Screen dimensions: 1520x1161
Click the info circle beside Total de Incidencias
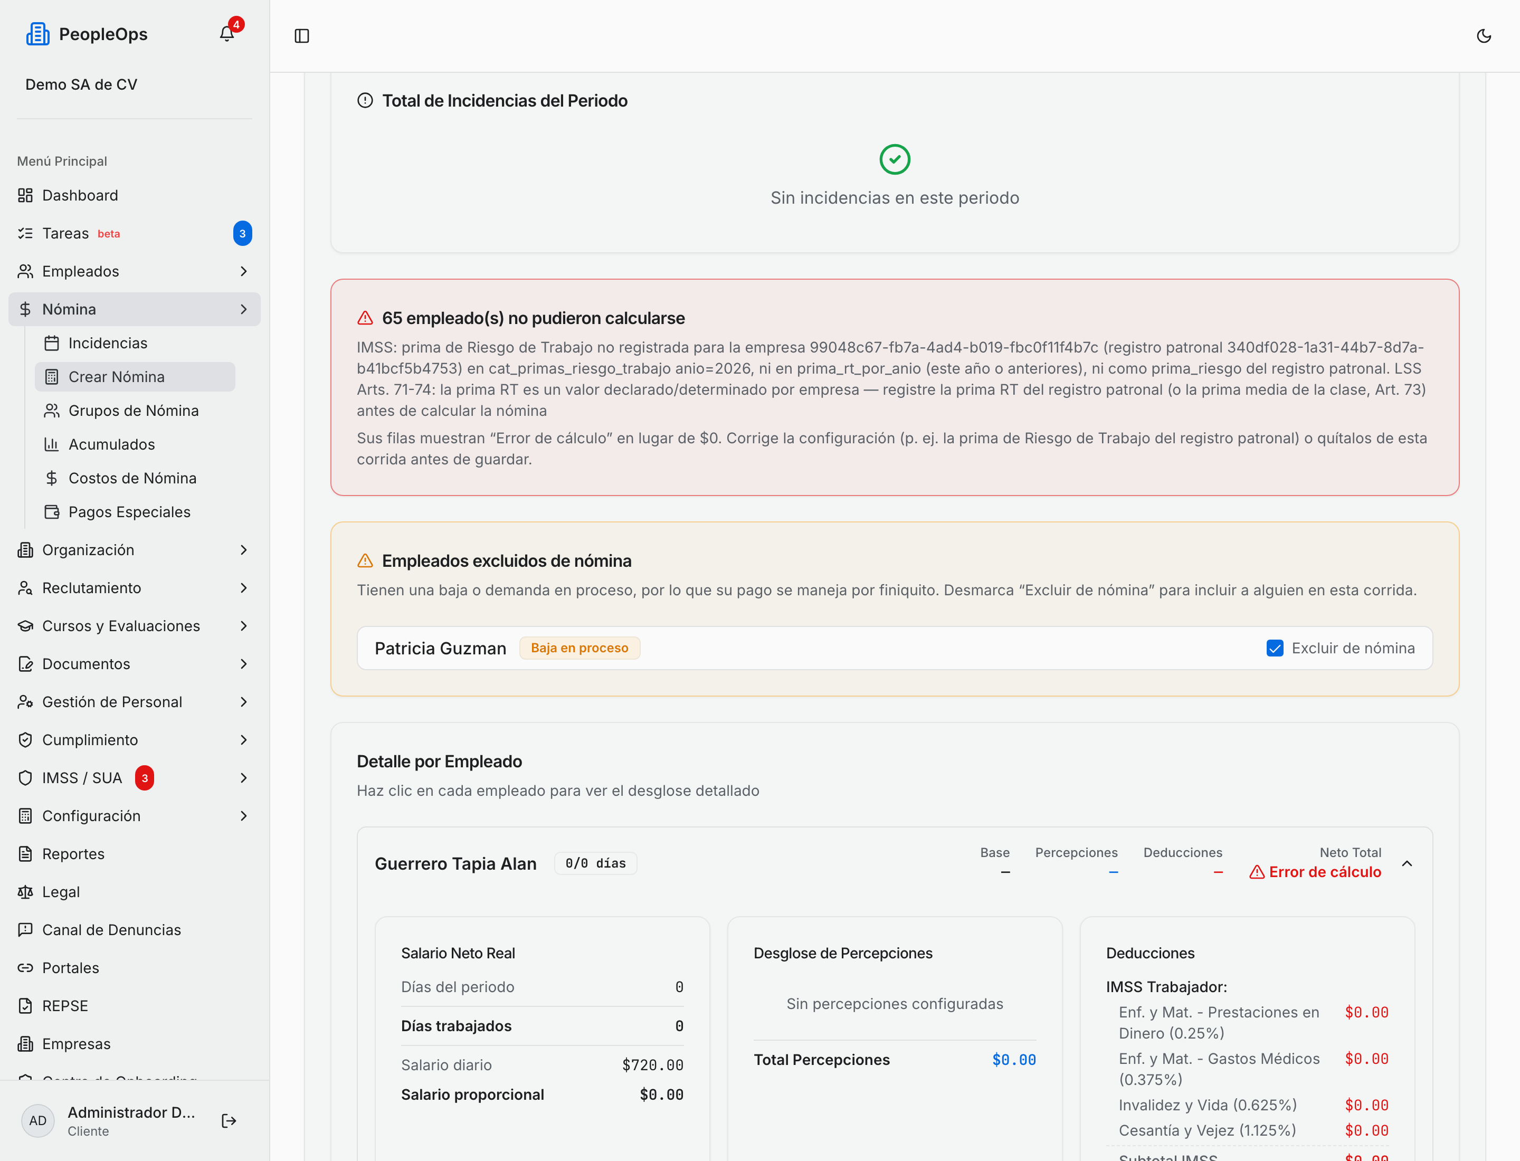[x=365, y=101]
